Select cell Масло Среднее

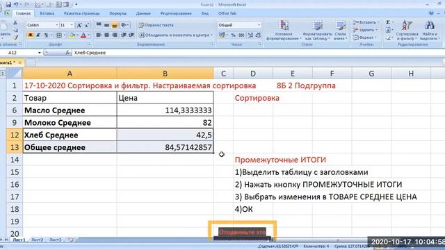point(70,110)
